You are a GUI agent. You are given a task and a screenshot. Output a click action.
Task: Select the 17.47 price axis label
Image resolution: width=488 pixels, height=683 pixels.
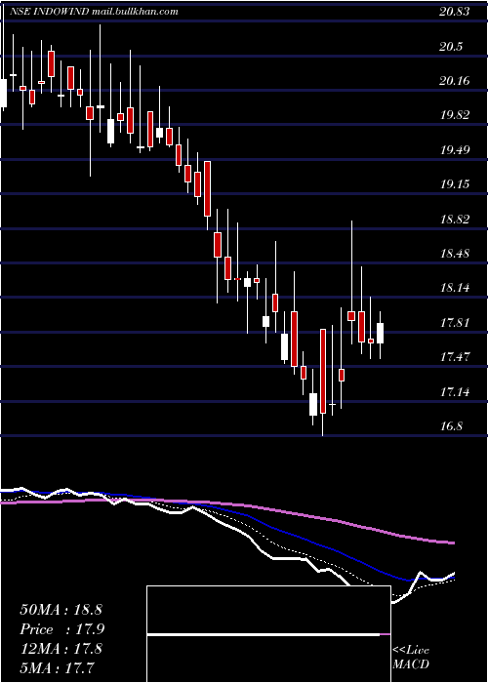coord(455,357)
